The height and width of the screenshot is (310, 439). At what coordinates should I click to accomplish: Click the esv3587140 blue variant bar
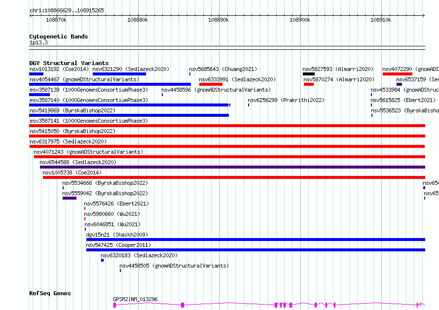(x=130, y=105)
